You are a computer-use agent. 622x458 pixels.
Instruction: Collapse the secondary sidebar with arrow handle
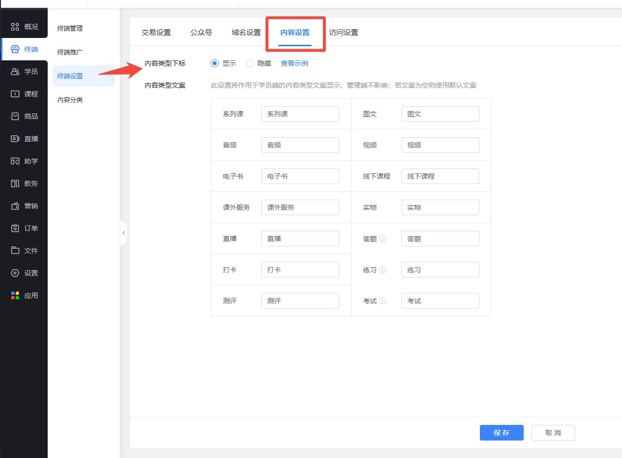click(x=124, y=233)
